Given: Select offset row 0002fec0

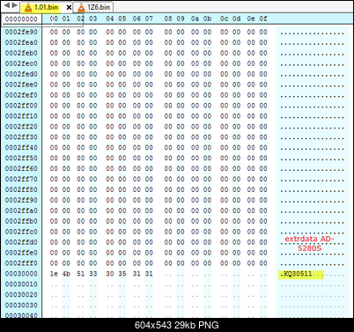Looking at the screenshot, I should pyautogui.click(x=21, y=63).
